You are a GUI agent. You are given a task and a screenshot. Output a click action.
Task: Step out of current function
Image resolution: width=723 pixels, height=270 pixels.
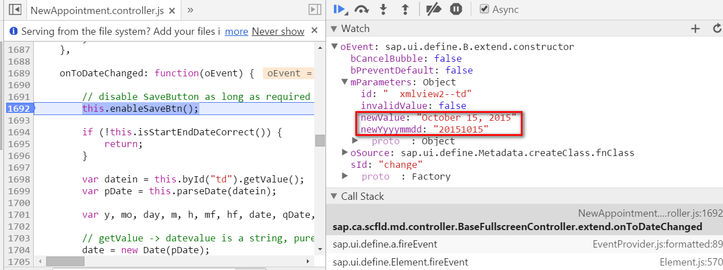pyautogui.click(x=404, y=9)
